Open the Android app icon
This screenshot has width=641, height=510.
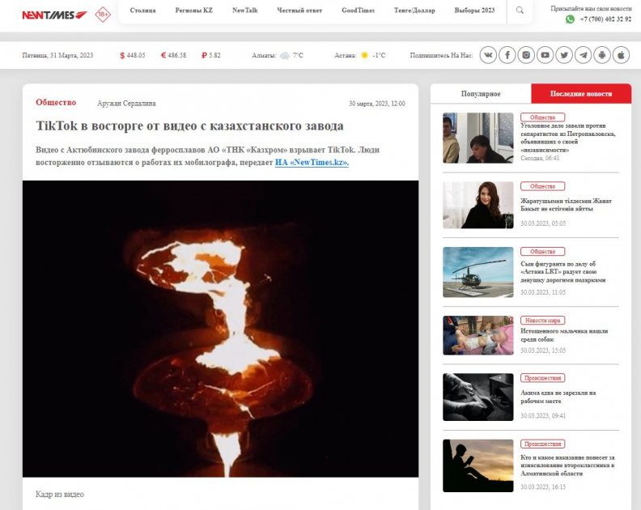point(602,55)
